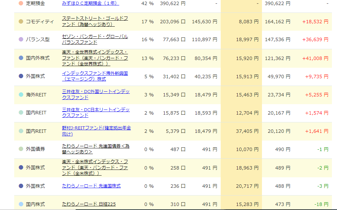Click the -18 円 loss value
Screen dimensions: 337x210
pos(321,204)
